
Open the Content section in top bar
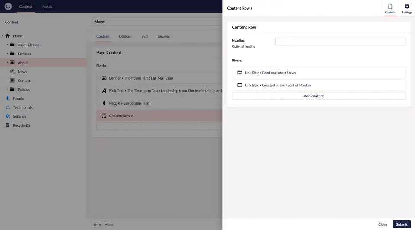pyautogui.click(x=26, y=6)
